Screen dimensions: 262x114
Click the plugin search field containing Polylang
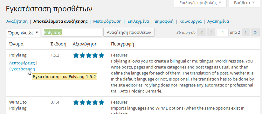[x=72, y=32]
